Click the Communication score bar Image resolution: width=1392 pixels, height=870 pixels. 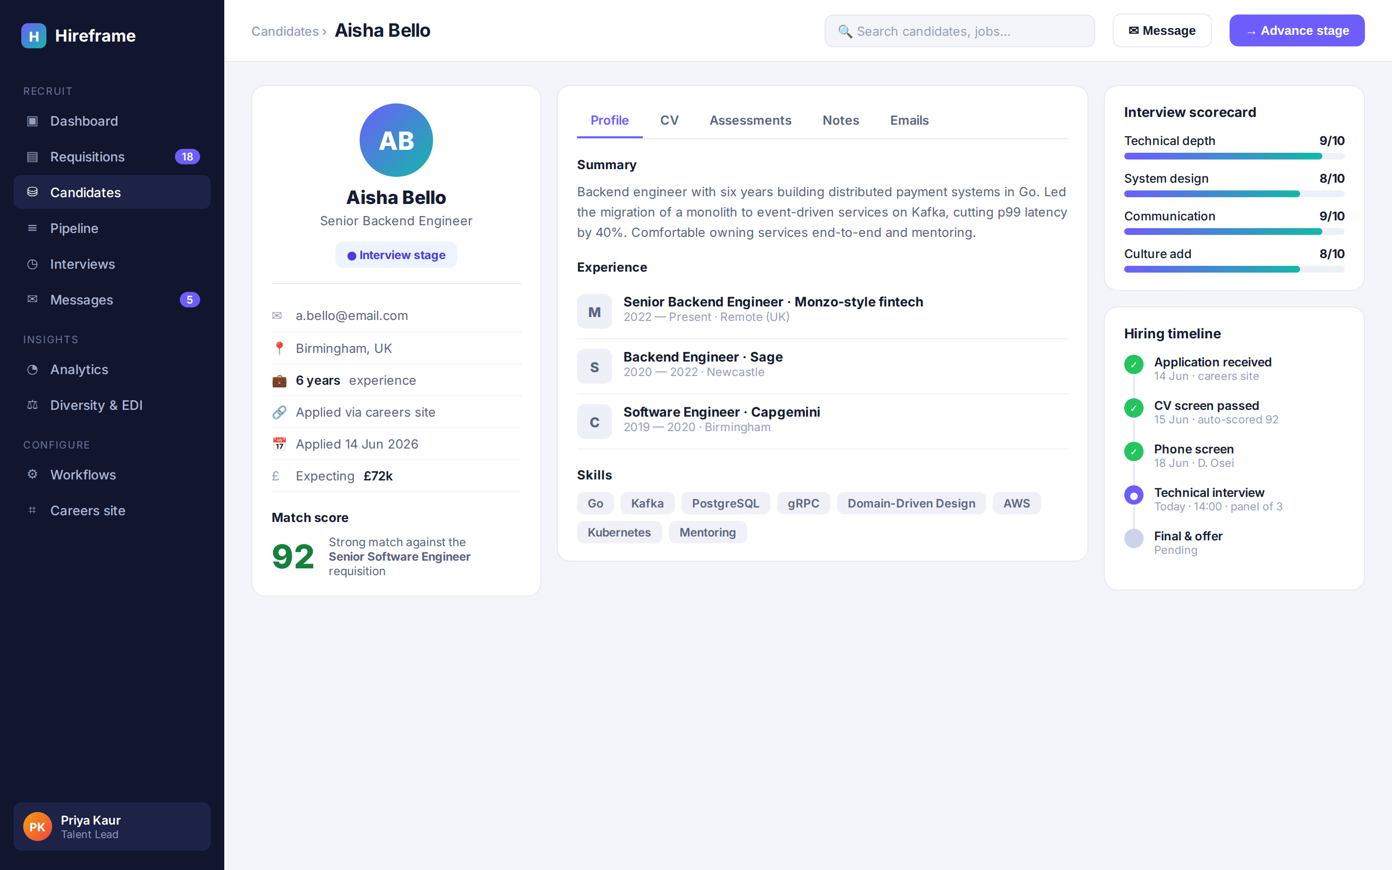(1234, 232)
